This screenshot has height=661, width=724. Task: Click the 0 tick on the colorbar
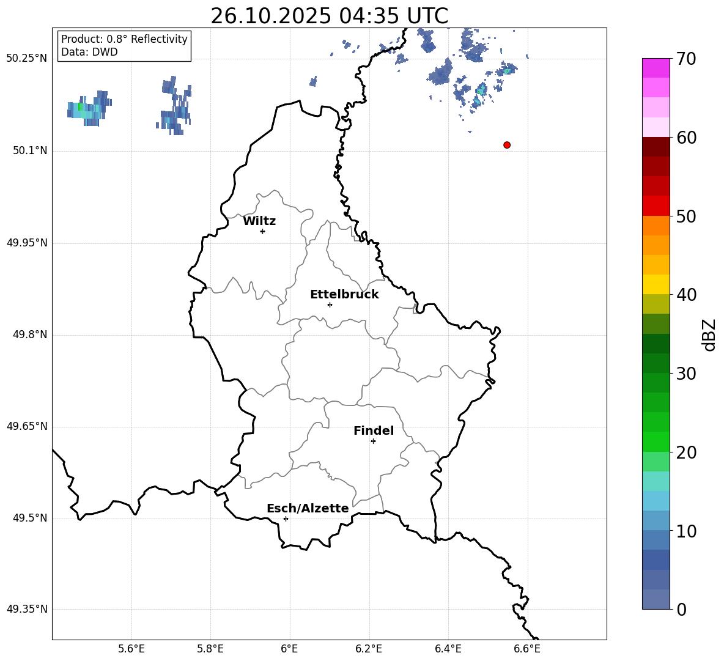coord(682,609)
